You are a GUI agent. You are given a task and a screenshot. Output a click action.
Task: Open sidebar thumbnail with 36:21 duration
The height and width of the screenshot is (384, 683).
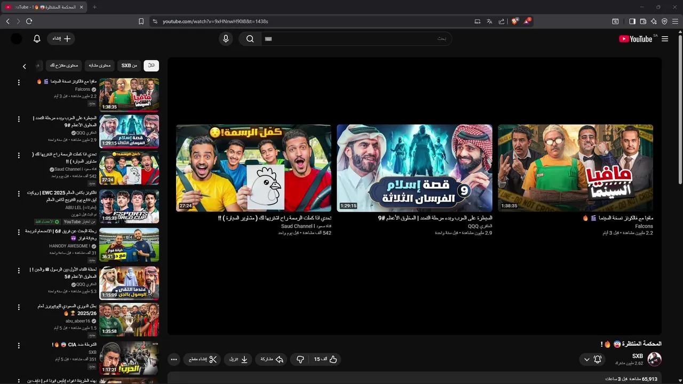point(129,245)
